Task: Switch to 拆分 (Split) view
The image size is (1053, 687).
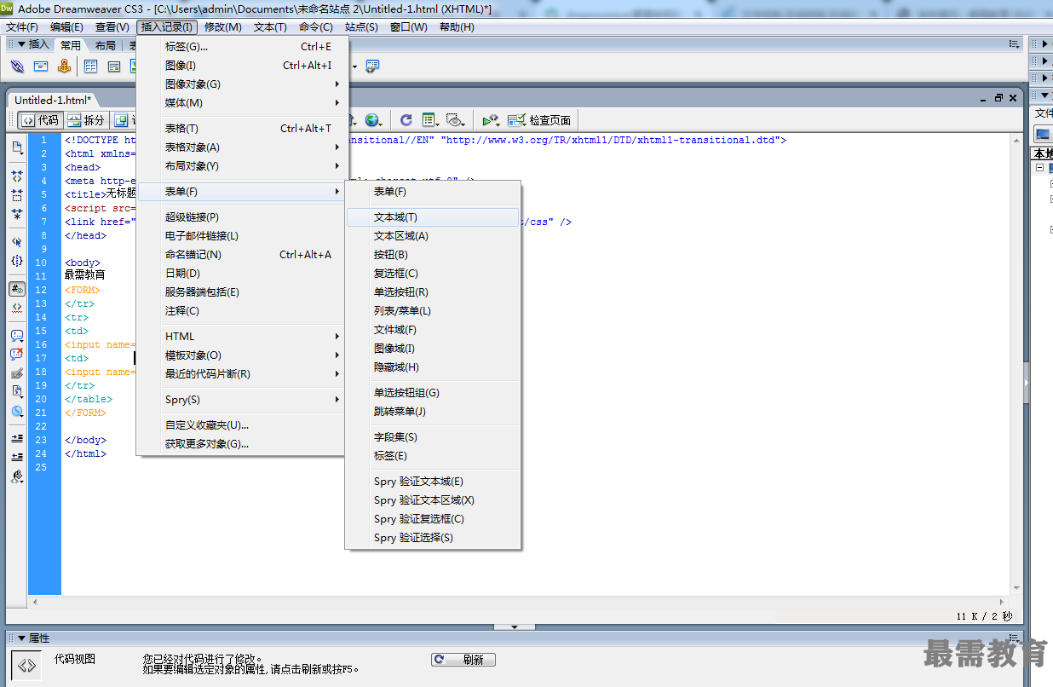Action: [x=87, y=120]
